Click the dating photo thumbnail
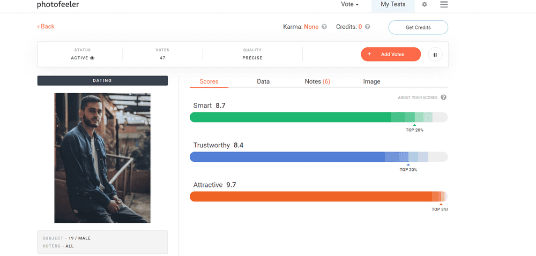 coord(102,158)
